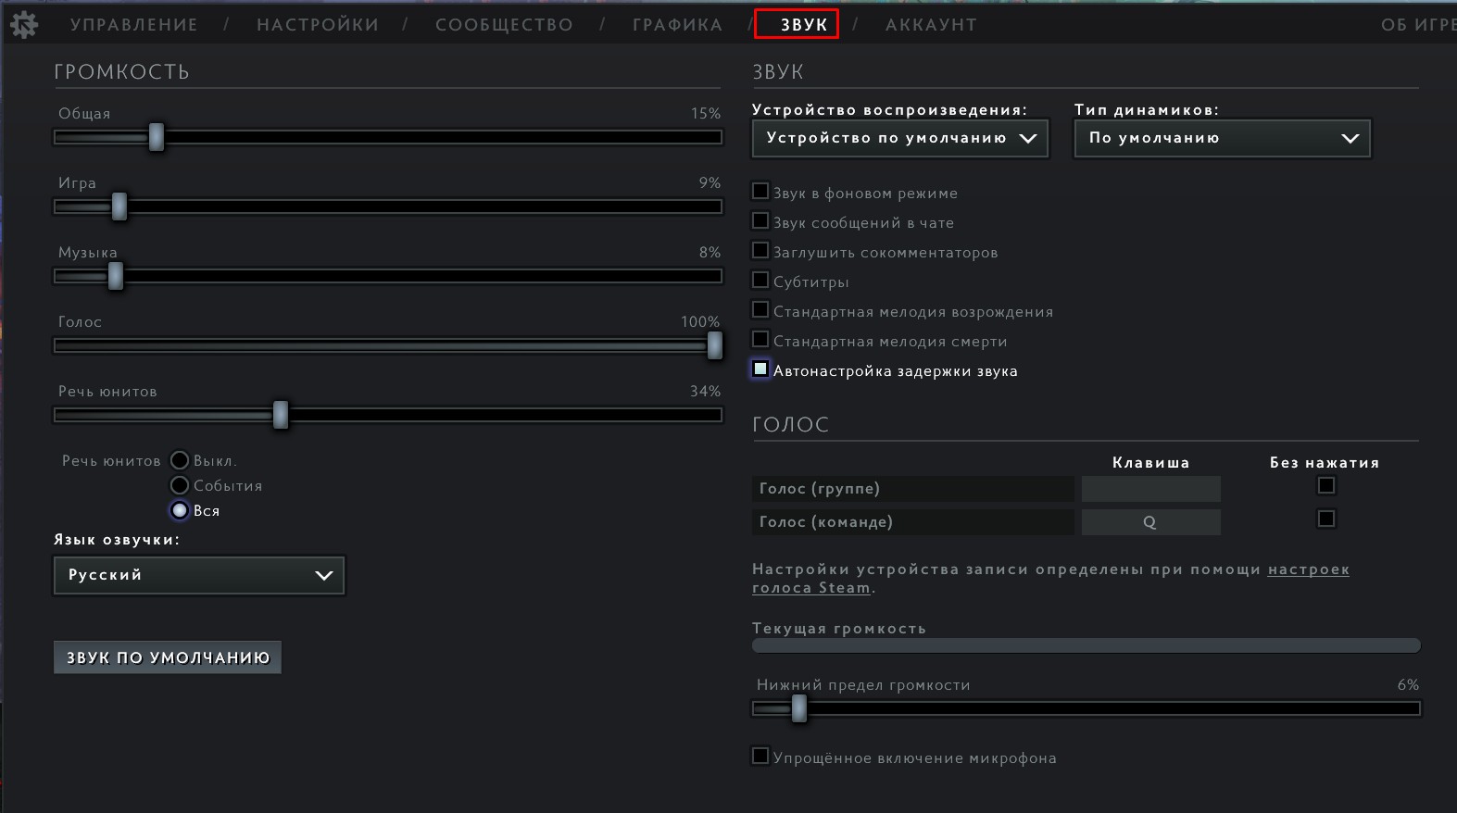Go to the СООБЩЕСТВО tab

click(x=504, y=25)
